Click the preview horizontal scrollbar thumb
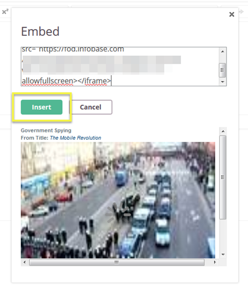Image resolution: width=248 pixels, height=289 pixels. [x=117, y=262]
